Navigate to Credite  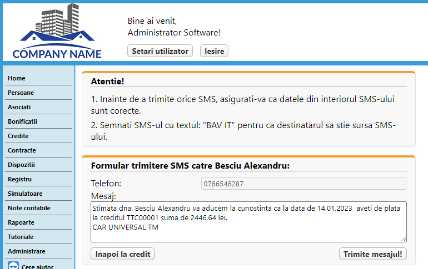[38, 136]
